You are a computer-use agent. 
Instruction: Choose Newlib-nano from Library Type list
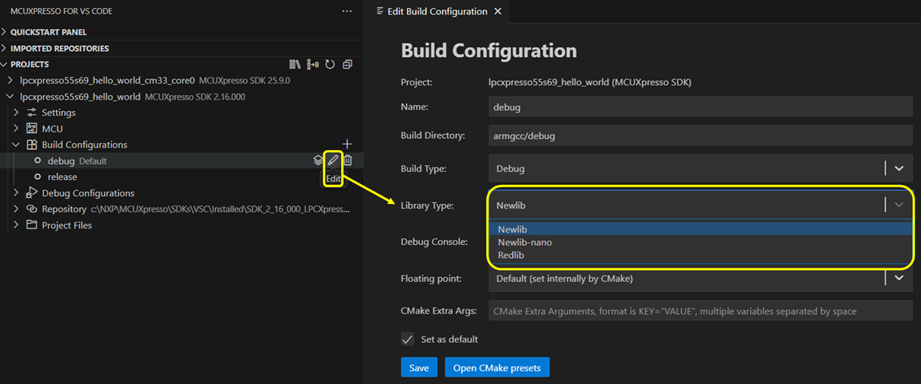pos(525,242)
